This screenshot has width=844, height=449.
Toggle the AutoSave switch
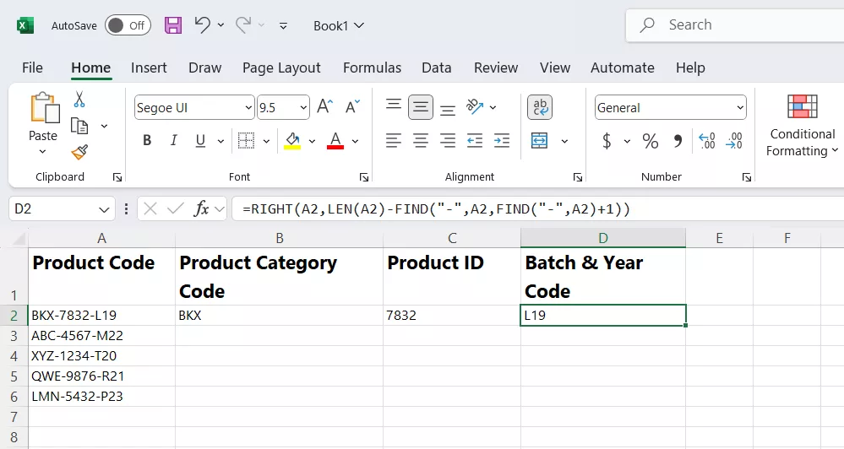(x=128, y=25)
